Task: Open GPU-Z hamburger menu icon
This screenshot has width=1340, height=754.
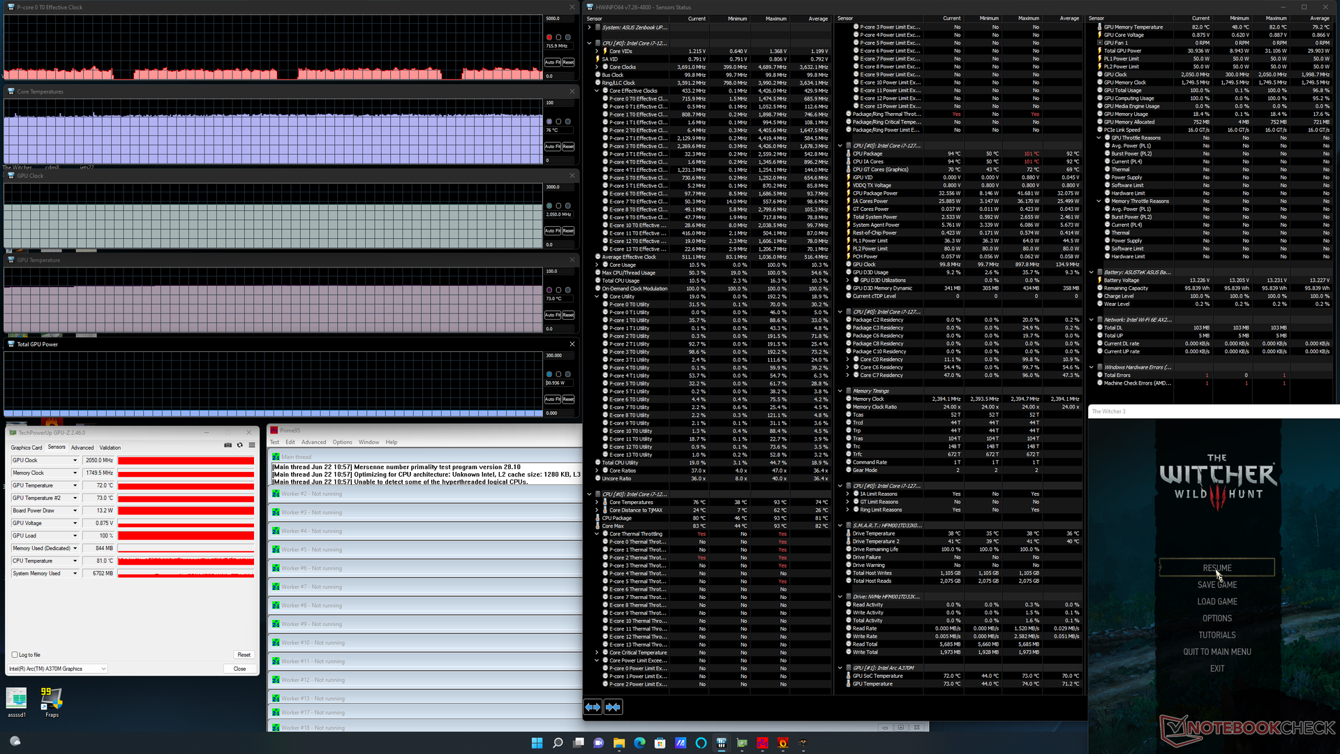Action: [252, 445]
